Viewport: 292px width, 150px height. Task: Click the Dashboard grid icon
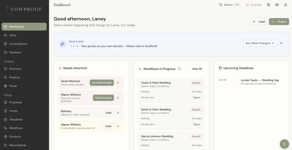coord(5,27)
